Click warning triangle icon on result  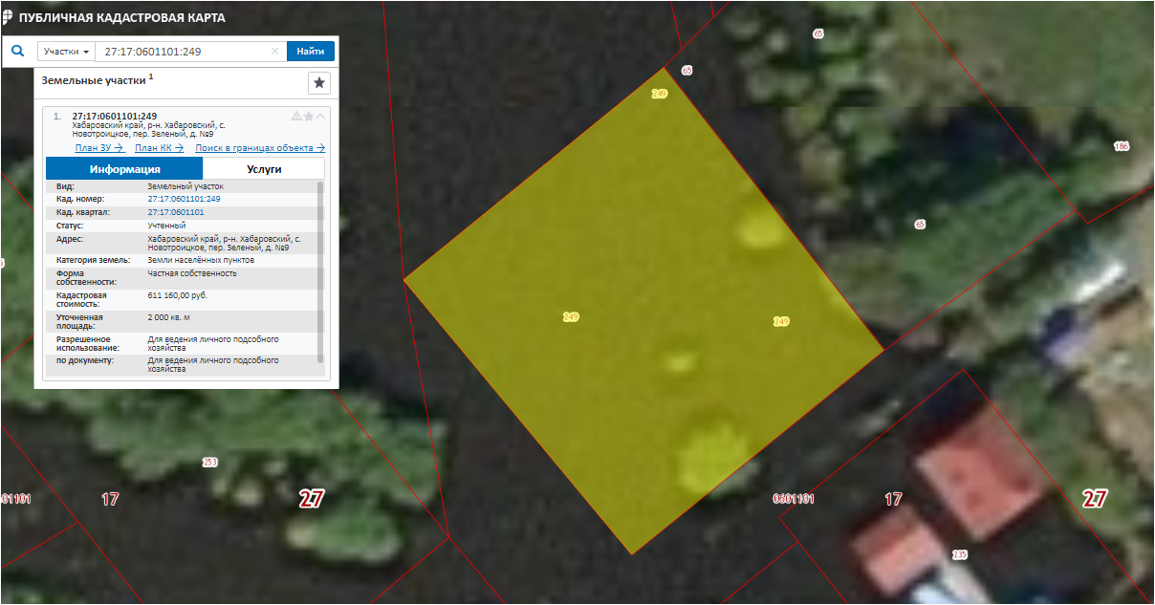click(296, 117)
